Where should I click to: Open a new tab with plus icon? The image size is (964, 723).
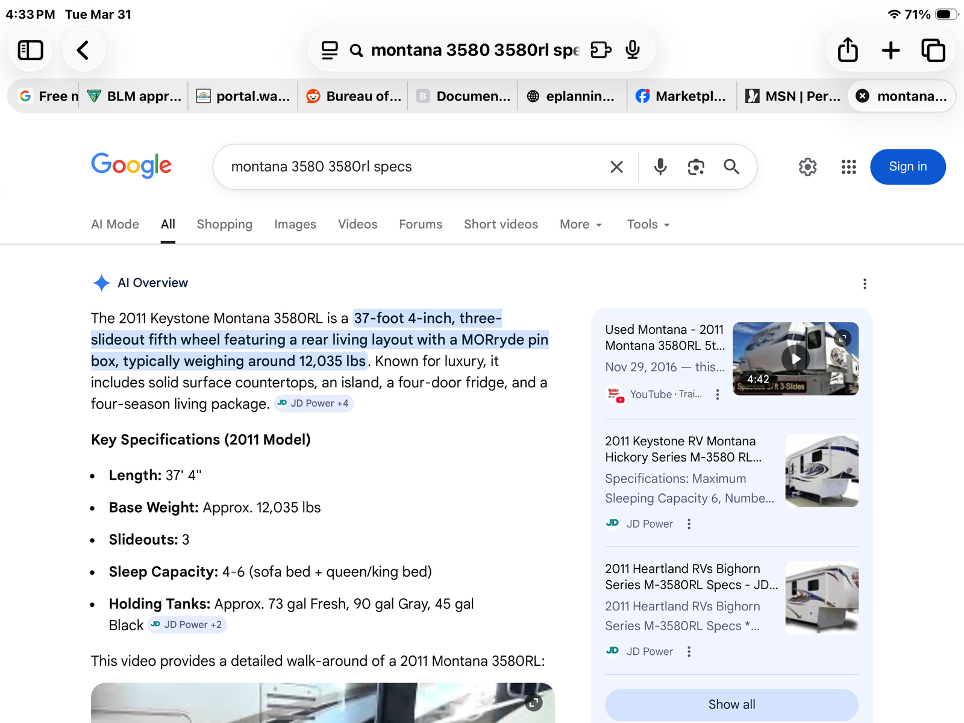pyautogui.click(x=890, y=50)
